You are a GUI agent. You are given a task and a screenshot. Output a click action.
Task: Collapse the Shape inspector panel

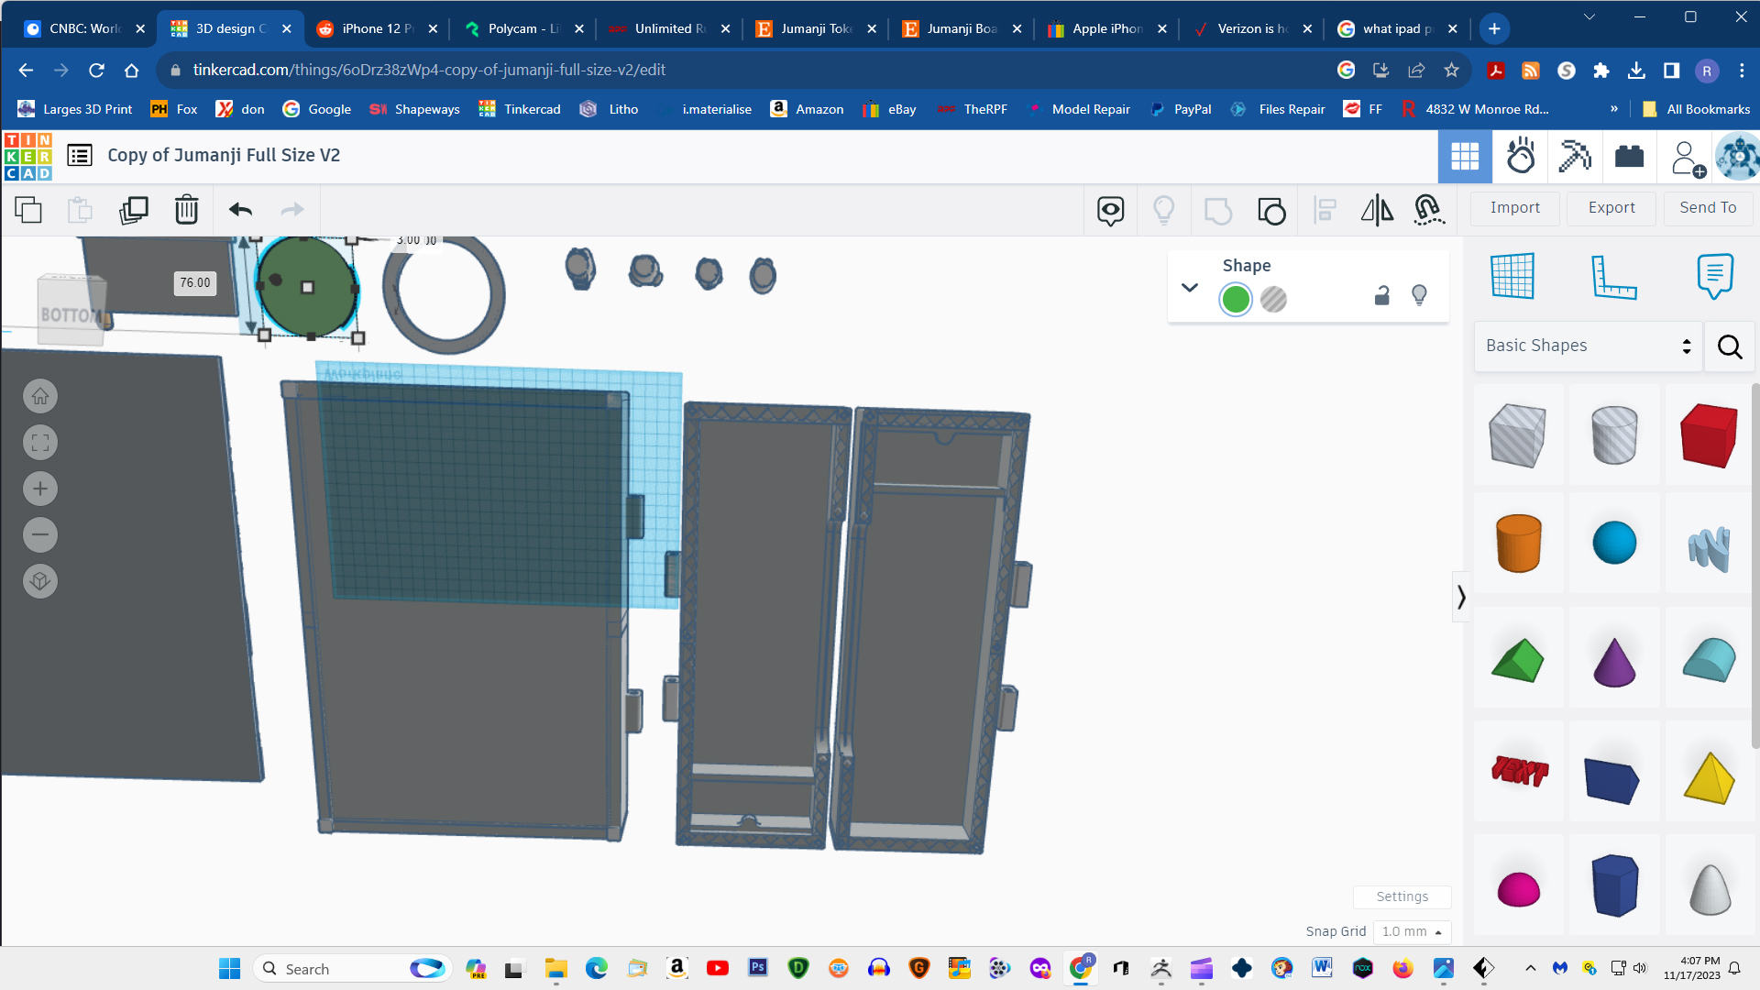coord(1190,287)
